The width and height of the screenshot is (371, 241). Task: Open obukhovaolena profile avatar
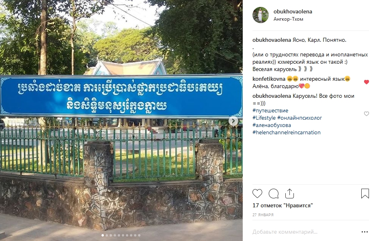261,15
